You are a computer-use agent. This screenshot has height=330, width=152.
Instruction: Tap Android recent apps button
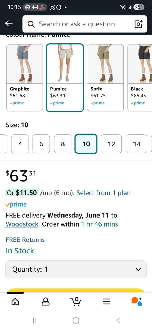click(x=33, y=320)
